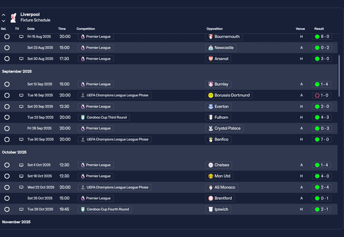Click the Liverpool club crest icon
The image size is (344, 237).
[x=13, y=17]
